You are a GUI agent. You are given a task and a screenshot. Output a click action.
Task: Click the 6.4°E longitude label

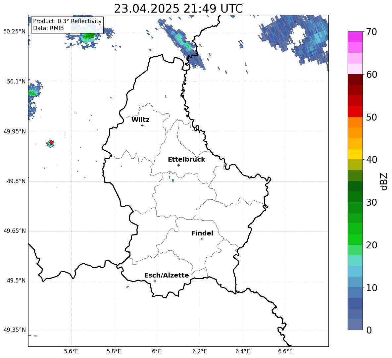(242, 351)
